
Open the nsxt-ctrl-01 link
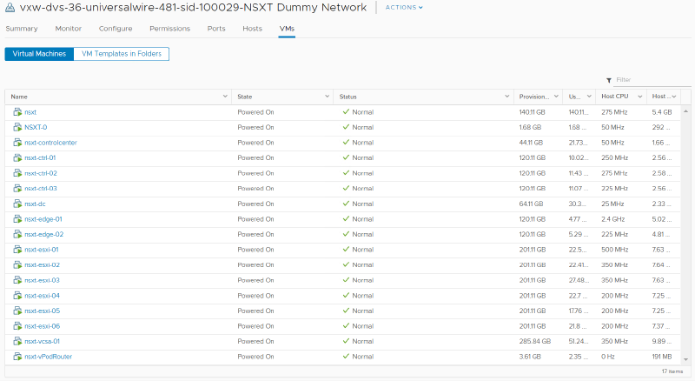40,157
